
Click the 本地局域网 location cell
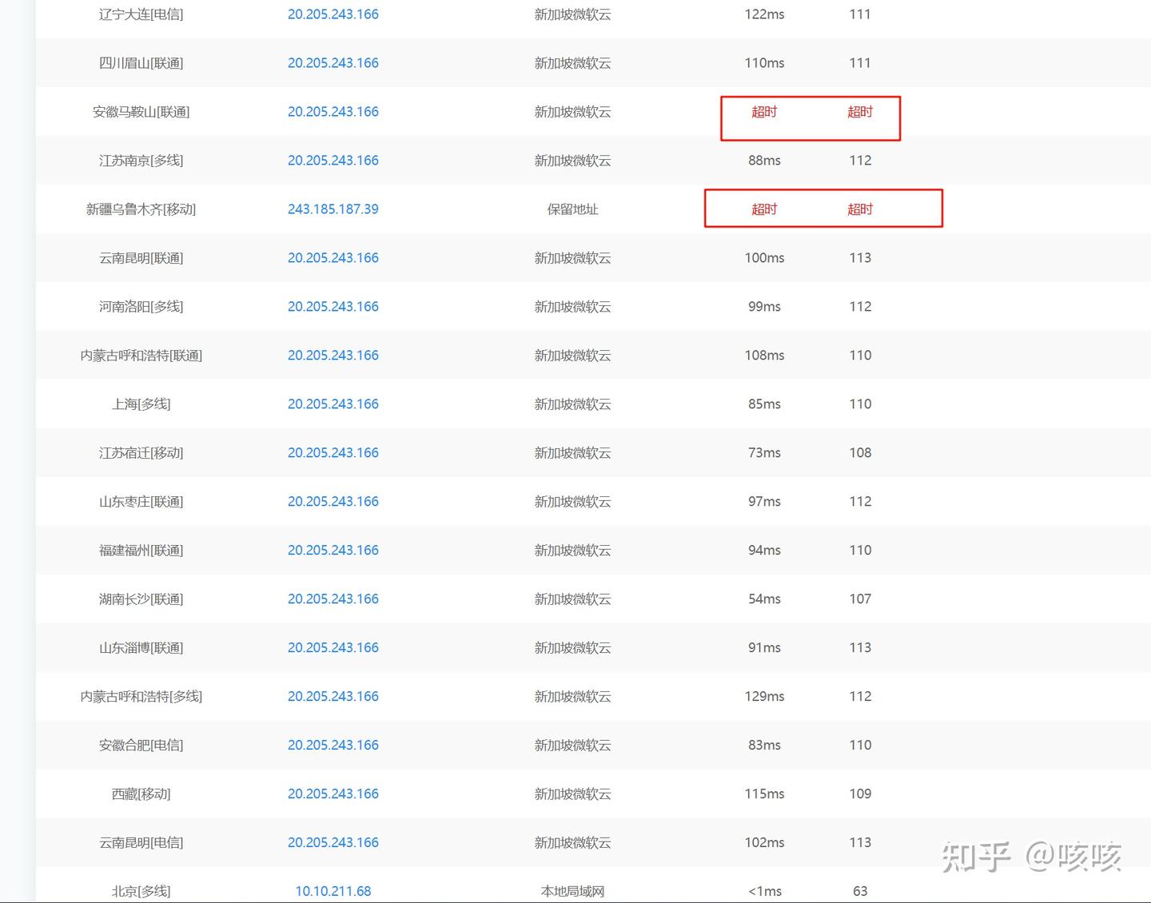pyautogui.click(x=573, y=892)
